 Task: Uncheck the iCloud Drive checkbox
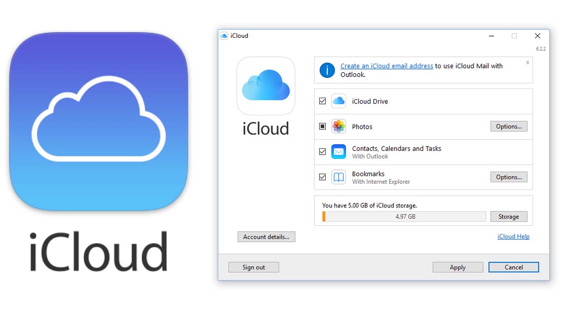[322, 101]
